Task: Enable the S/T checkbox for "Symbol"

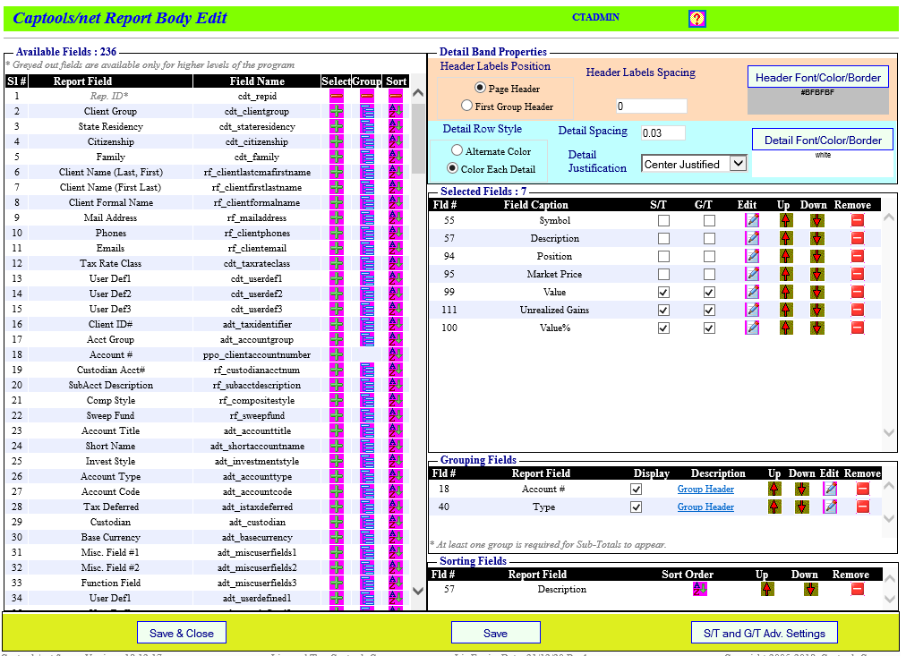Action: 663,220
